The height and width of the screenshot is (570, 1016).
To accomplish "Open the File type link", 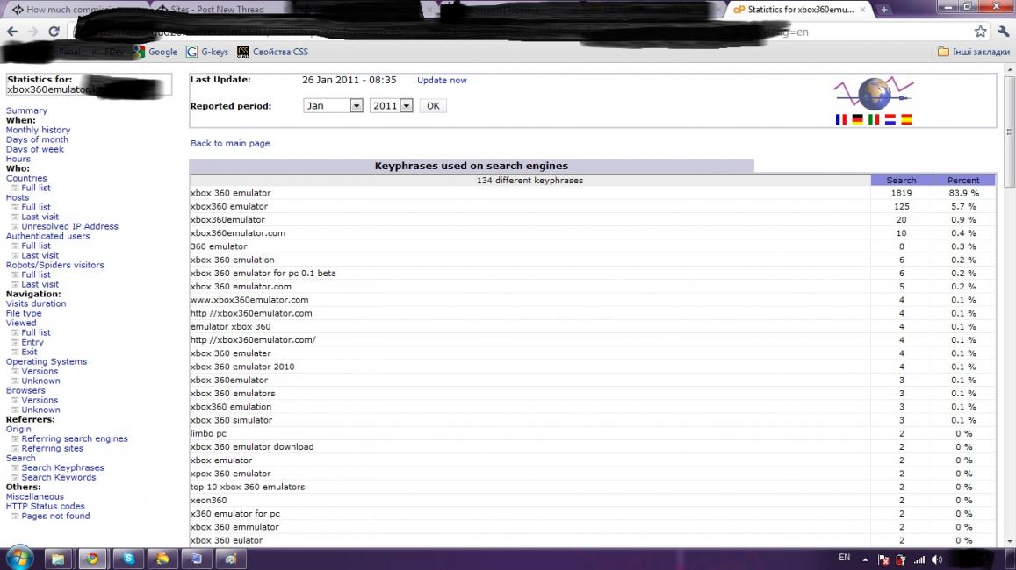I will tap(24, 313).
